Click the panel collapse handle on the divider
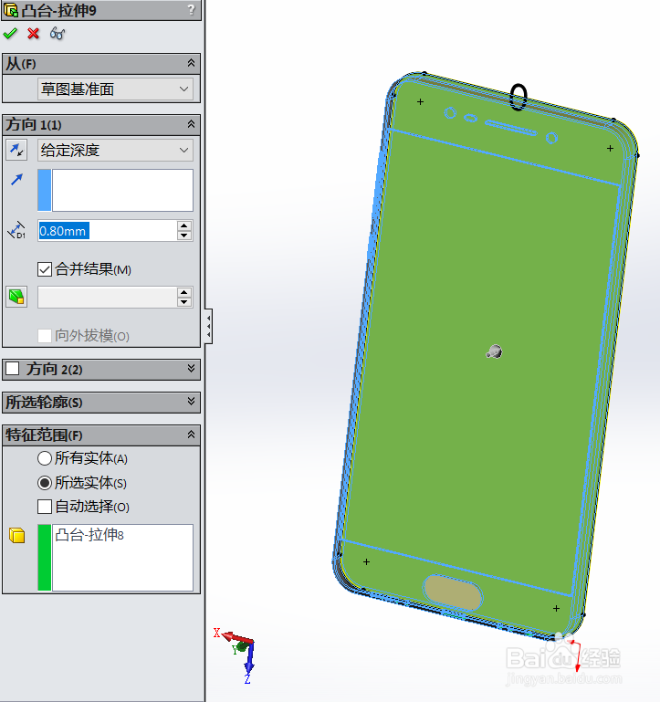Image resolution: width=660 pixels, height=702 pixels. coord(208,326)
